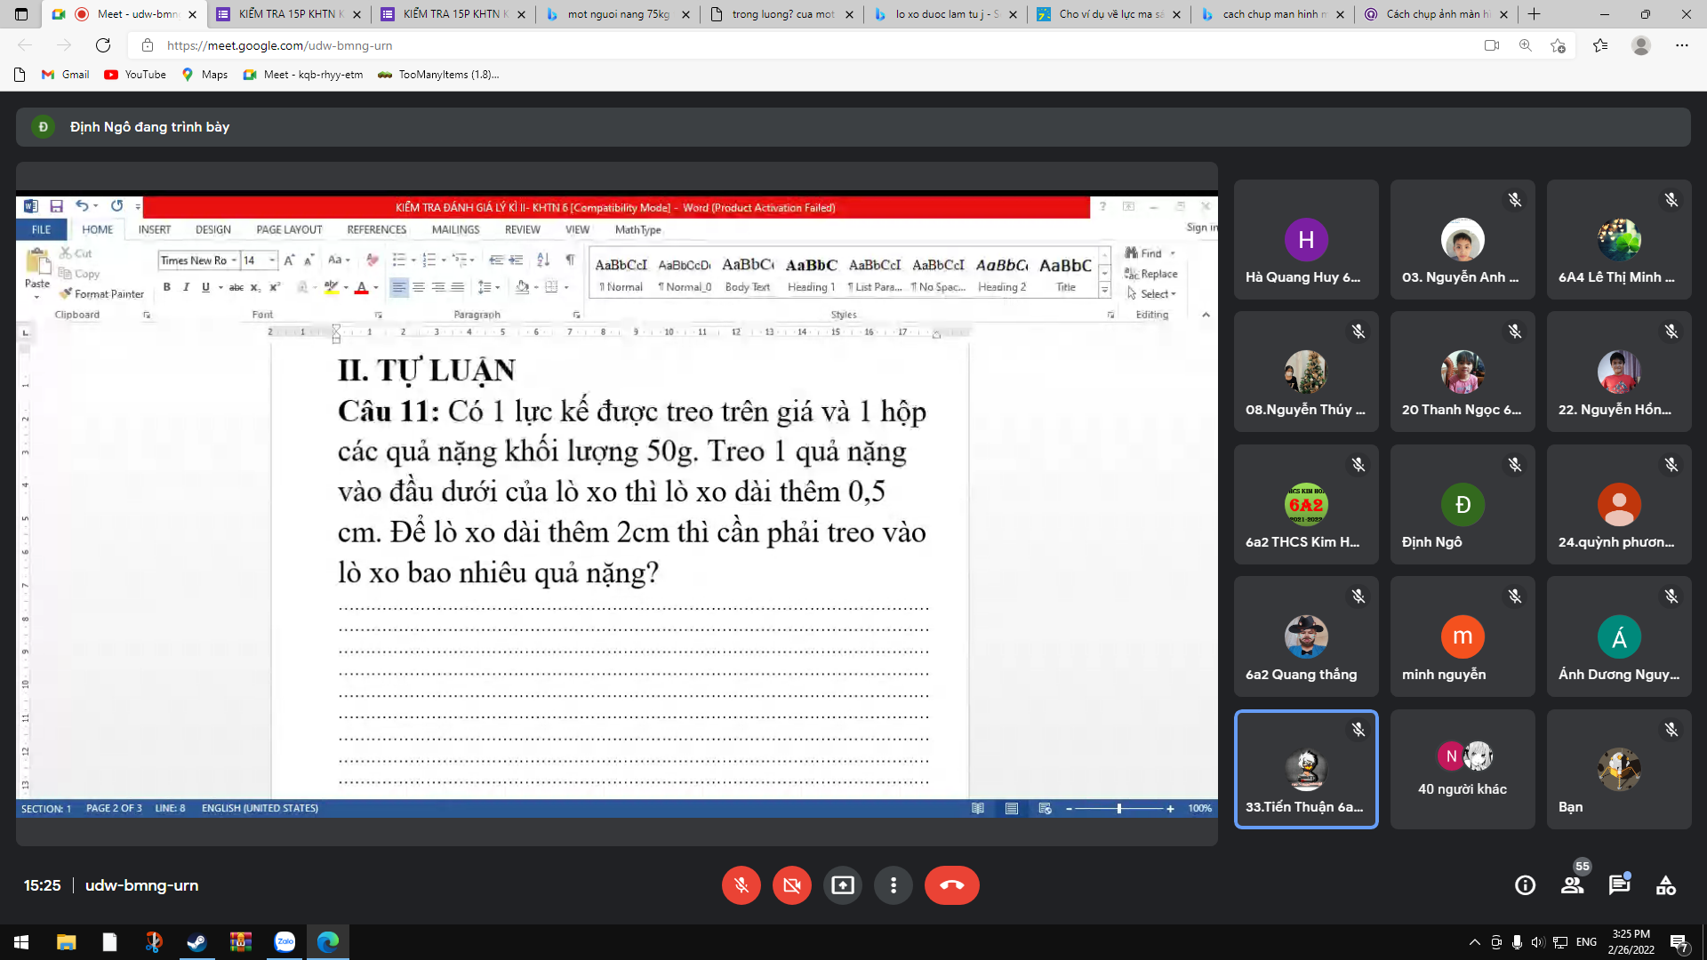This screenshot has height=960, width=1707.
Task: Unmute microphone in Meet call controls
Action: (x=741, y=885)
